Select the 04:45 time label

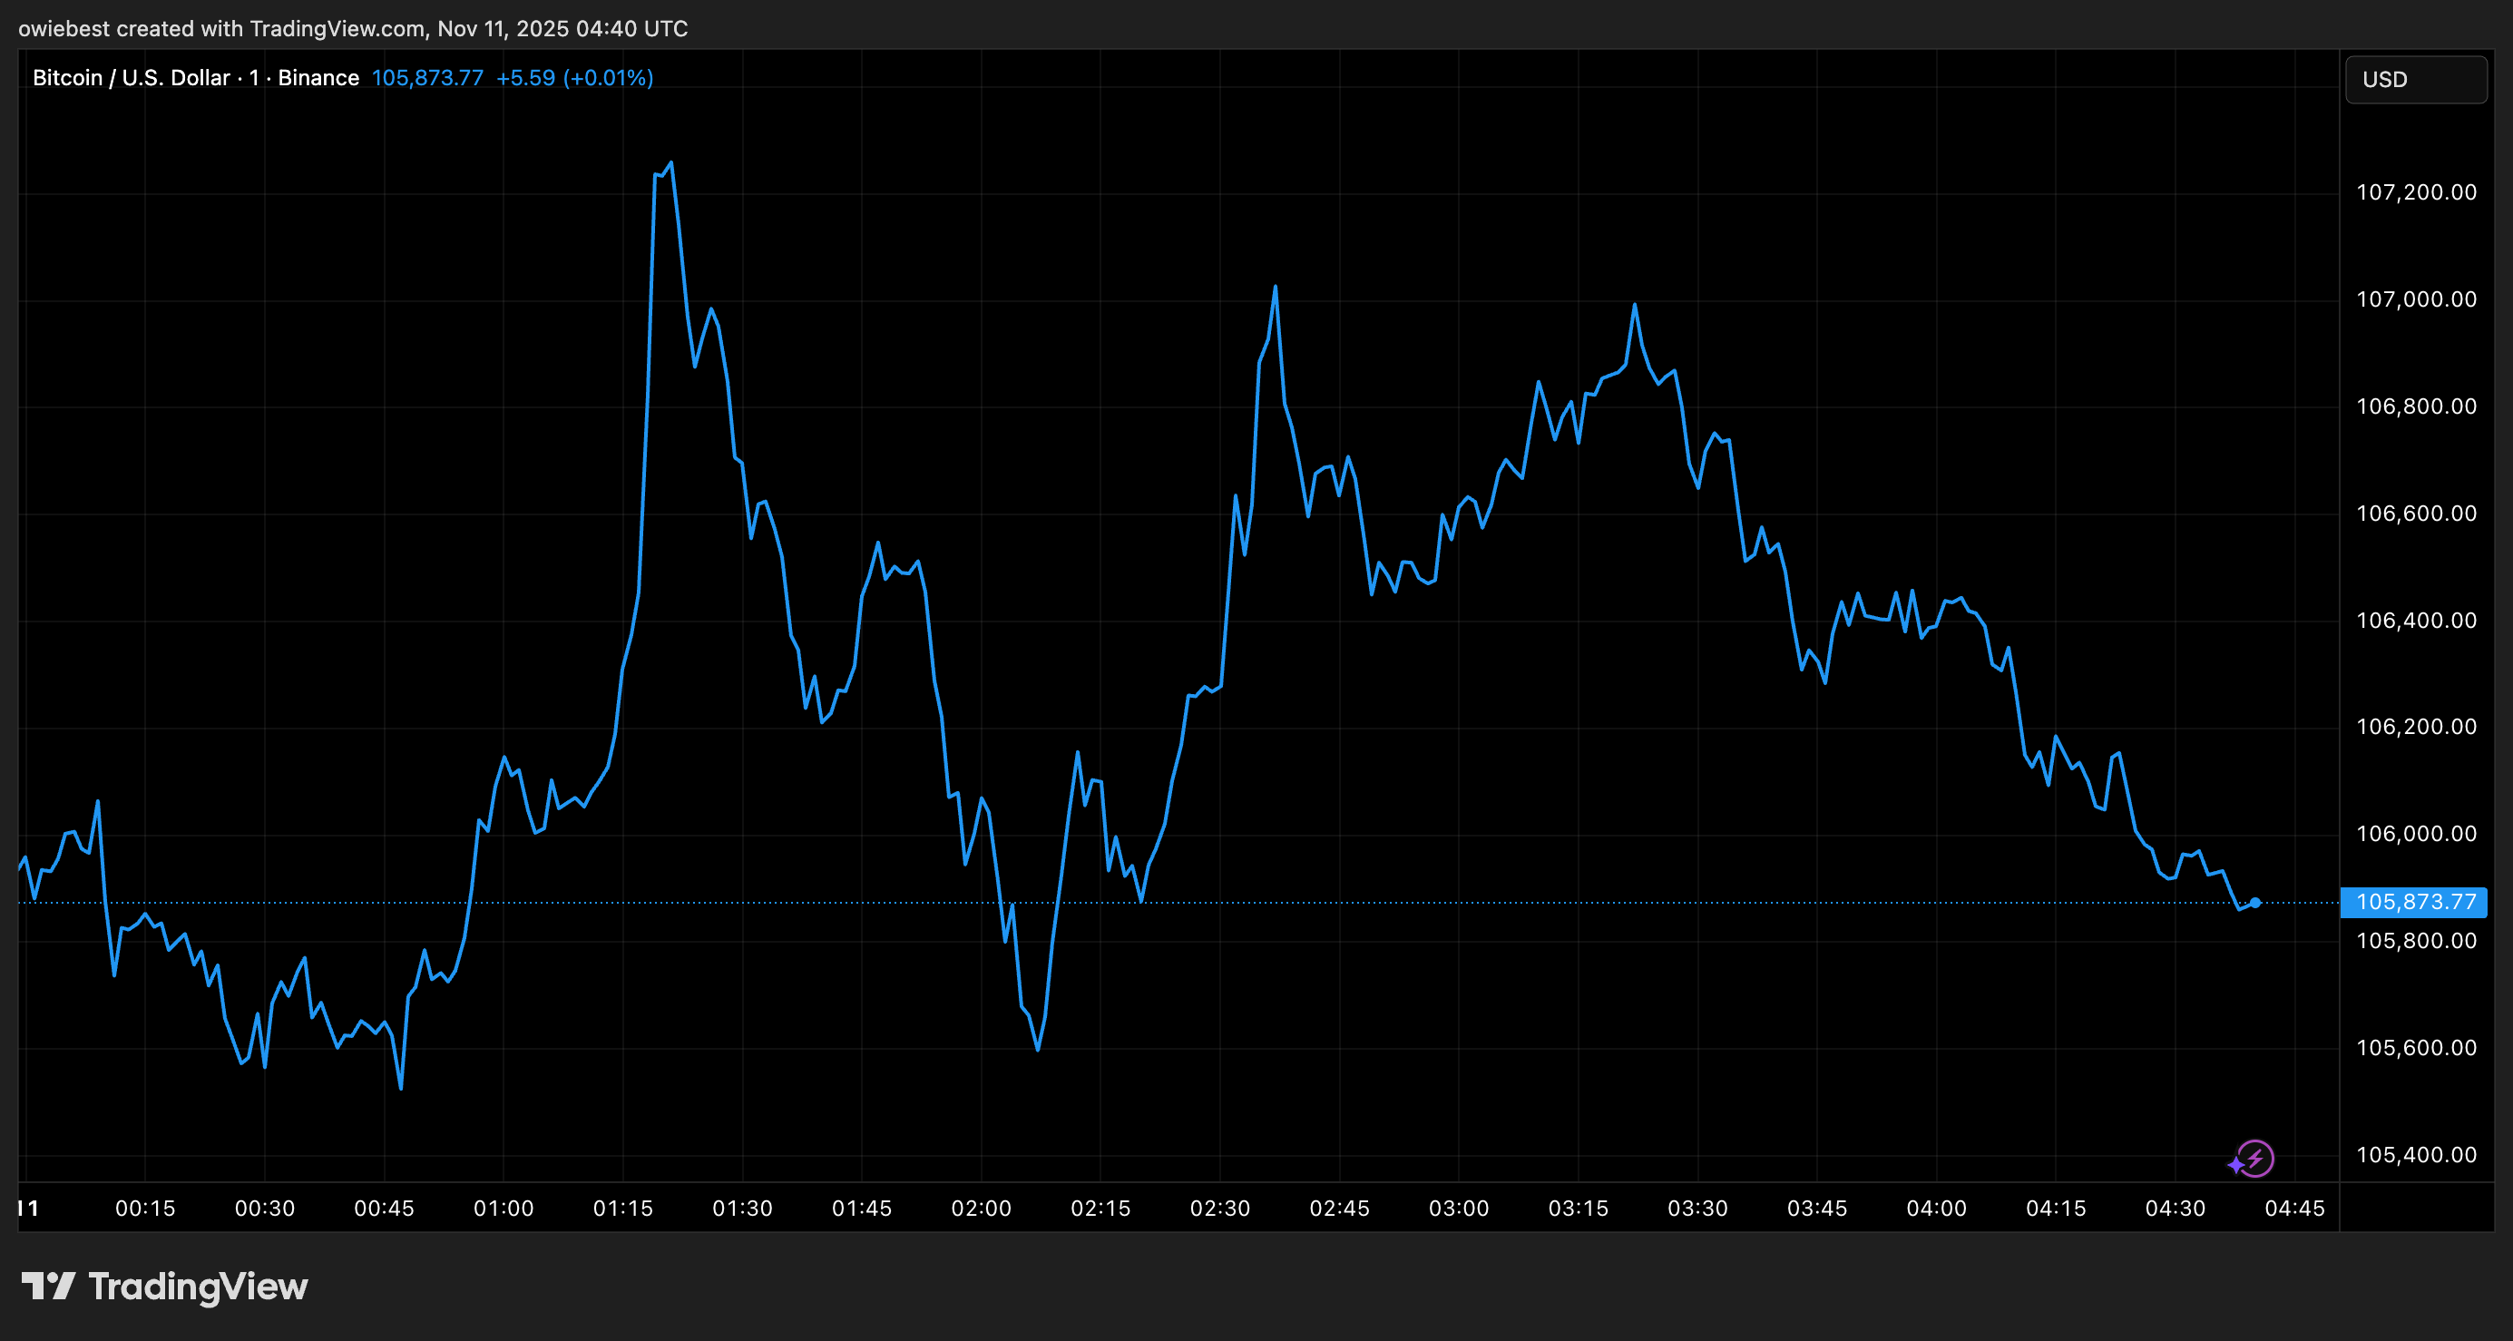pyautogui.click(x=2297, y=1209)
